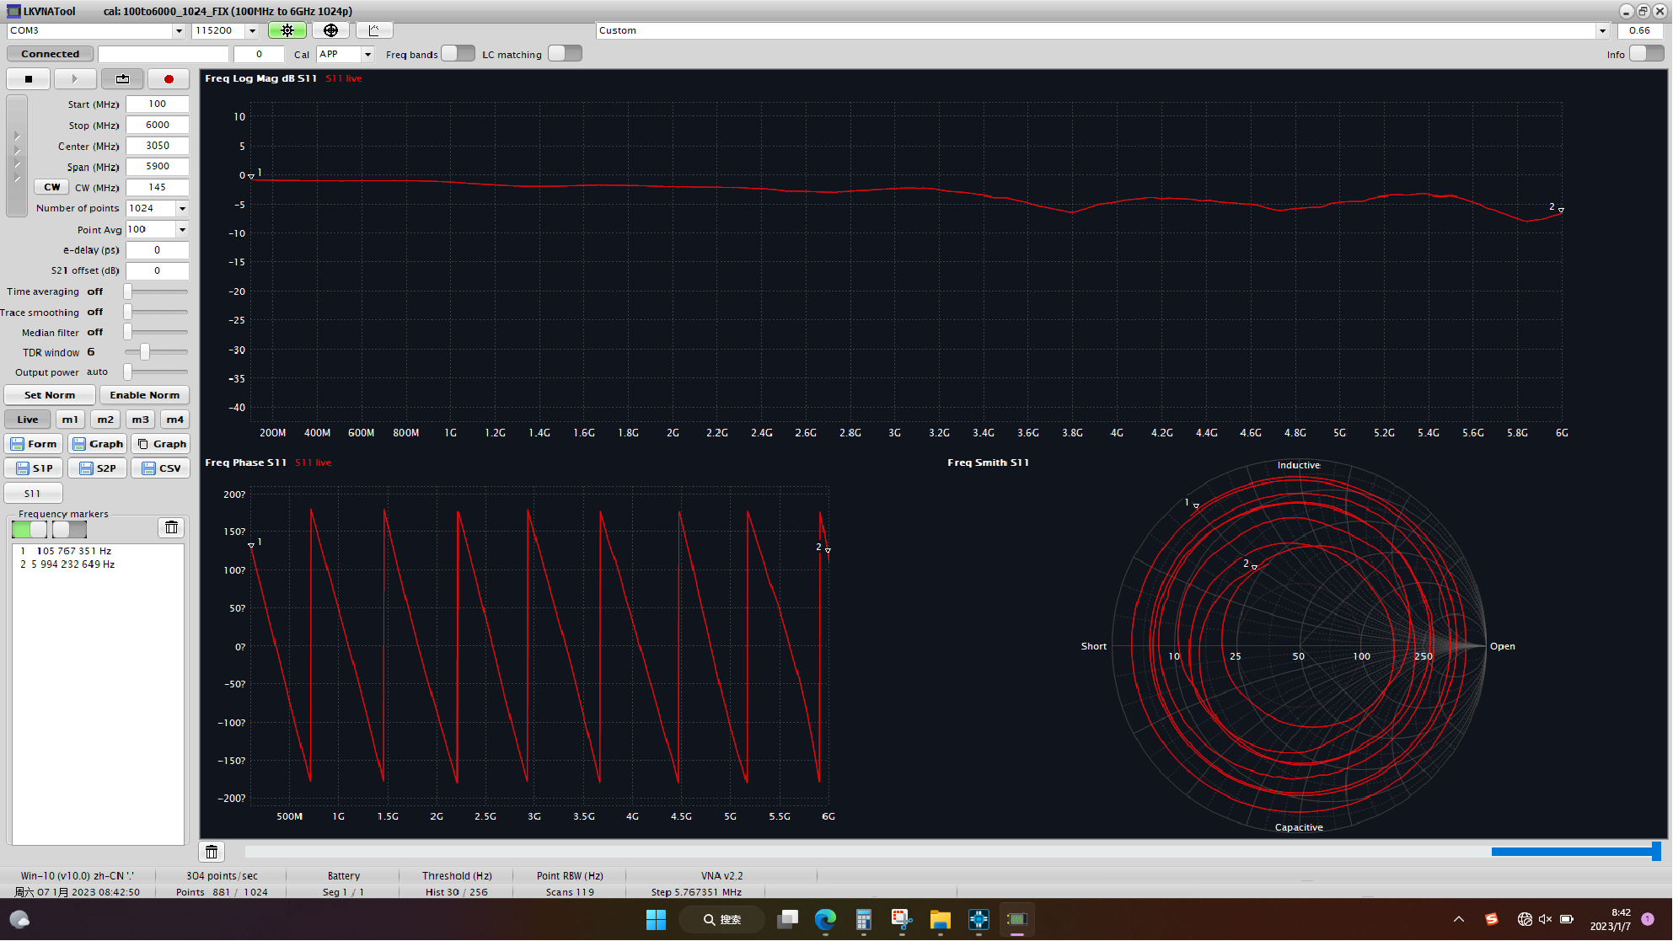The height and width of the screenshot is (941, 1673).
Task: Delete frequency markers with trash icon
Action: coord(171,527)
